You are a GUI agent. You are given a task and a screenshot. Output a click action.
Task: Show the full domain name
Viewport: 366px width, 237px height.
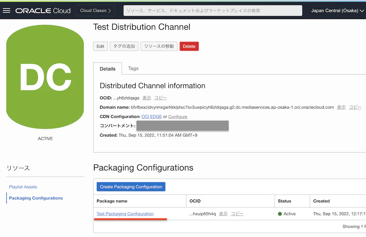pyautogui.click(x=341, y=107)
